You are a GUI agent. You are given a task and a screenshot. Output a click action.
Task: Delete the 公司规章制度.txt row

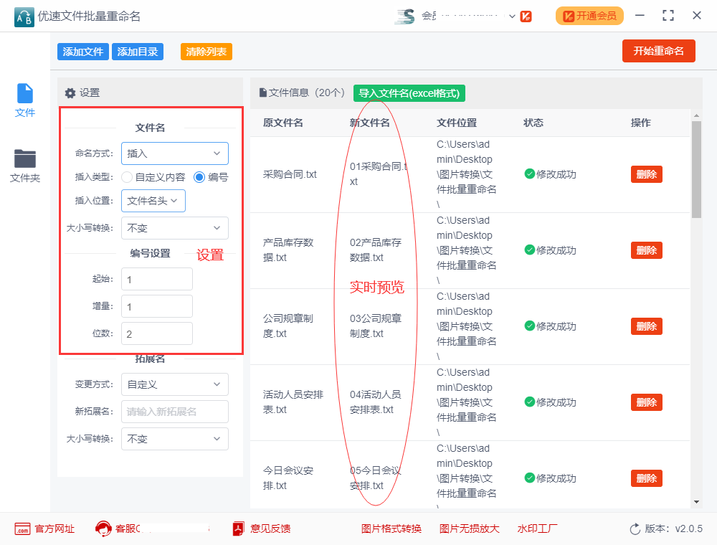point(647,326)
